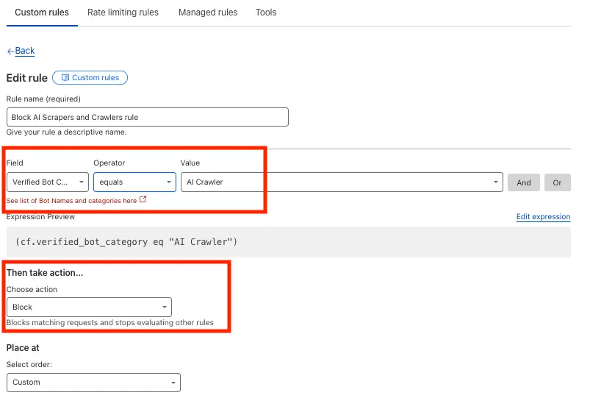Open the Custom rules documentation button
The width and height of the screenshot is (590, 398).
90,78
